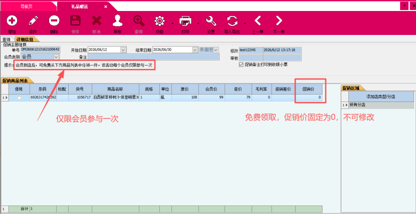The image size is (416, 214).
Task: Click the 毛利率 column header
Action: [262, 89]
